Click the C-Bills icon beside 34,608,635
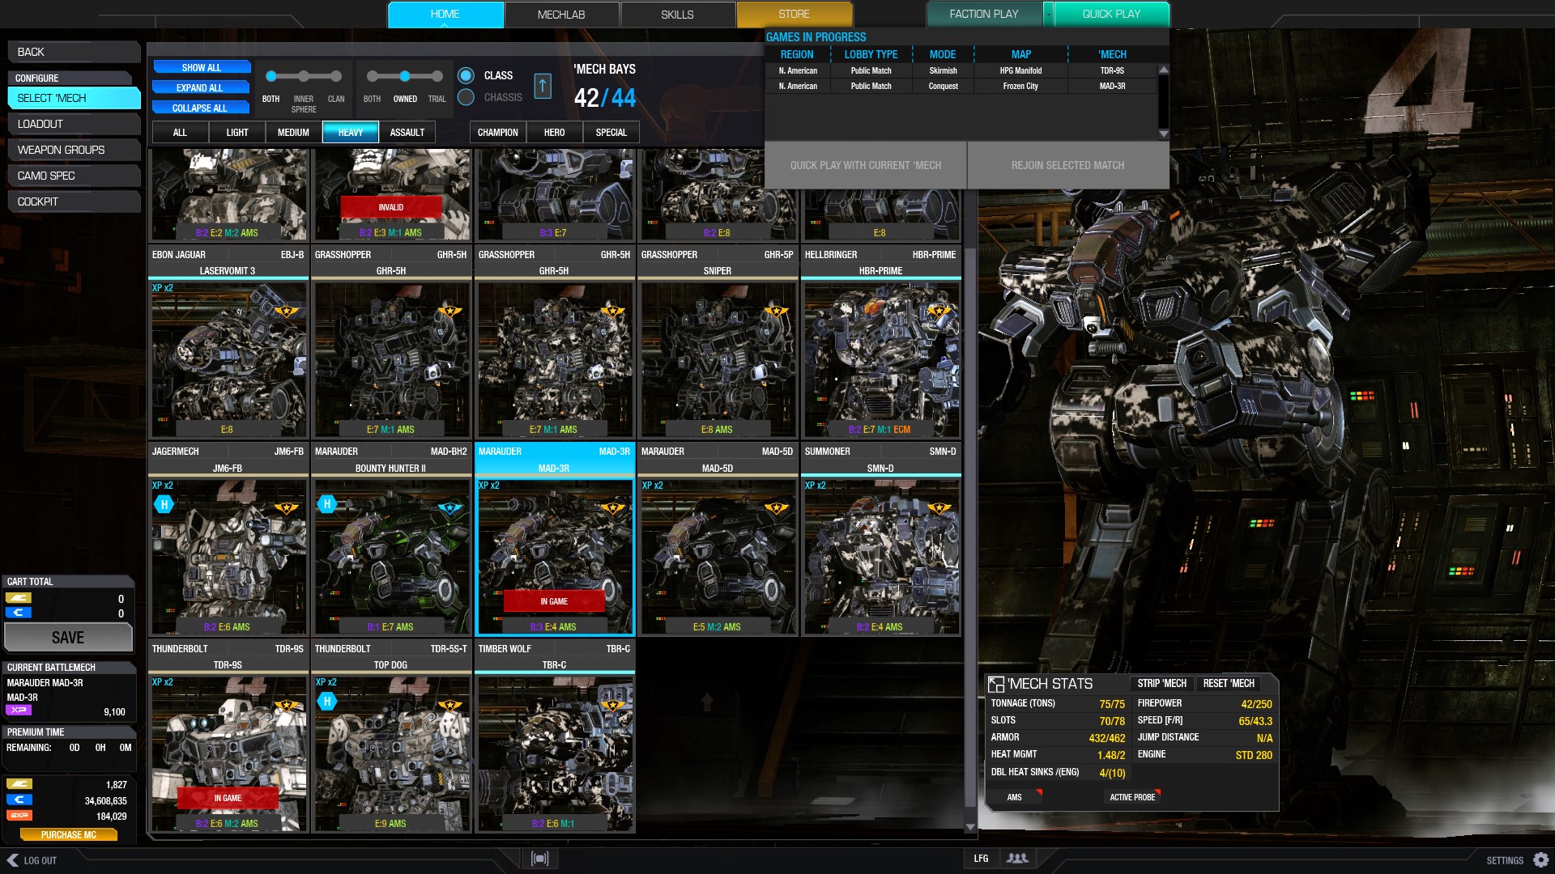The height and width of the screenshot is (874, 1555). click(x=19, y=800)
